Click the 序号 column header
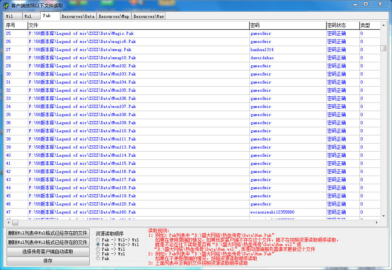392x270 pixels. pos(16,25)
